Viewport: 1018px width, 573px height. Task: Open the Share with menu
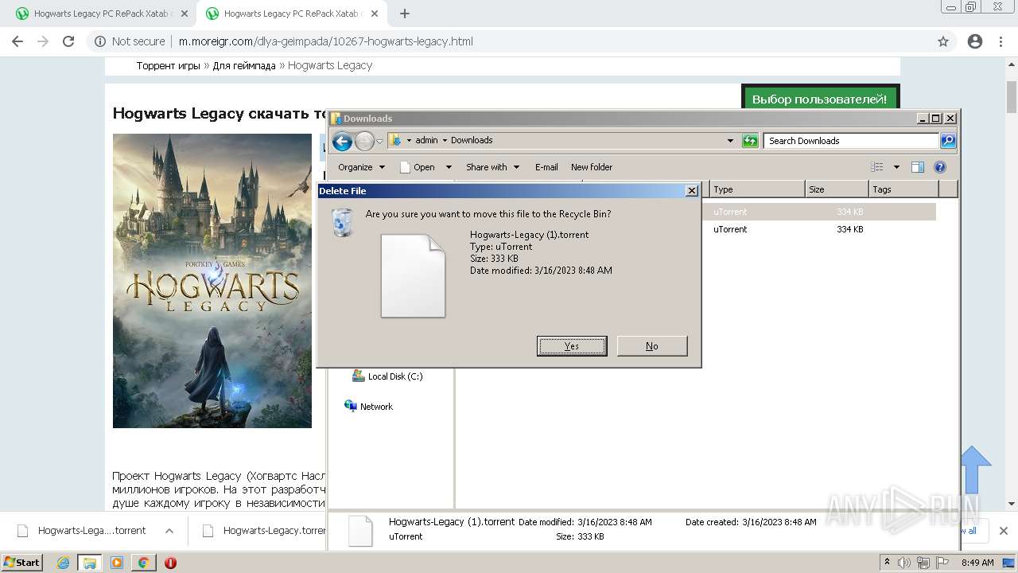click(x=492, y=167)
